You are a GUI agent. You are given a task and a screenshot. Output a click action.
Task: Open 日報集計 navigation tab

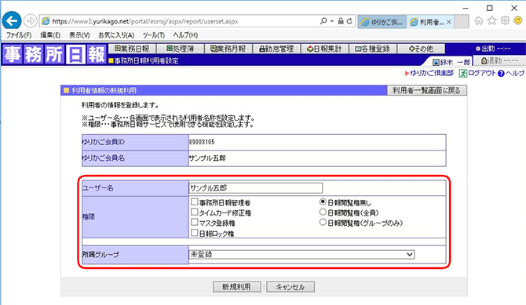click(325, 49)
